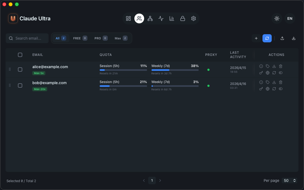The height and width of the screenshot is (190, 304).
Task: Click key icon in bob's row
Action: tap(261, 89)
